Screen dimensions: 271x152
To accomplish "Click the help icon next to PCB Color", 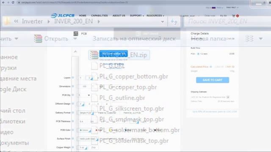I will pyautogui.click(x=73, y=130).
